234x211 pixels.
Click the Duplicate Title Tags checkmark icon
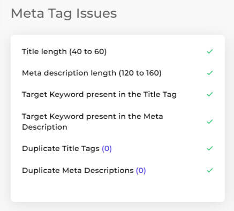coord(210,148)
